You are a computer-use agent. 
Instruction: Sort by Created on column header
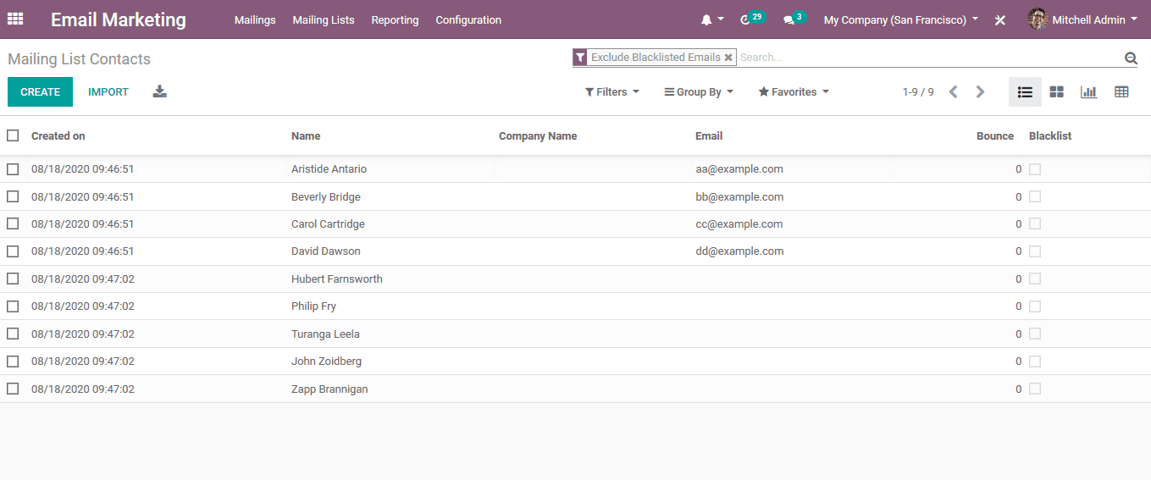58,135
